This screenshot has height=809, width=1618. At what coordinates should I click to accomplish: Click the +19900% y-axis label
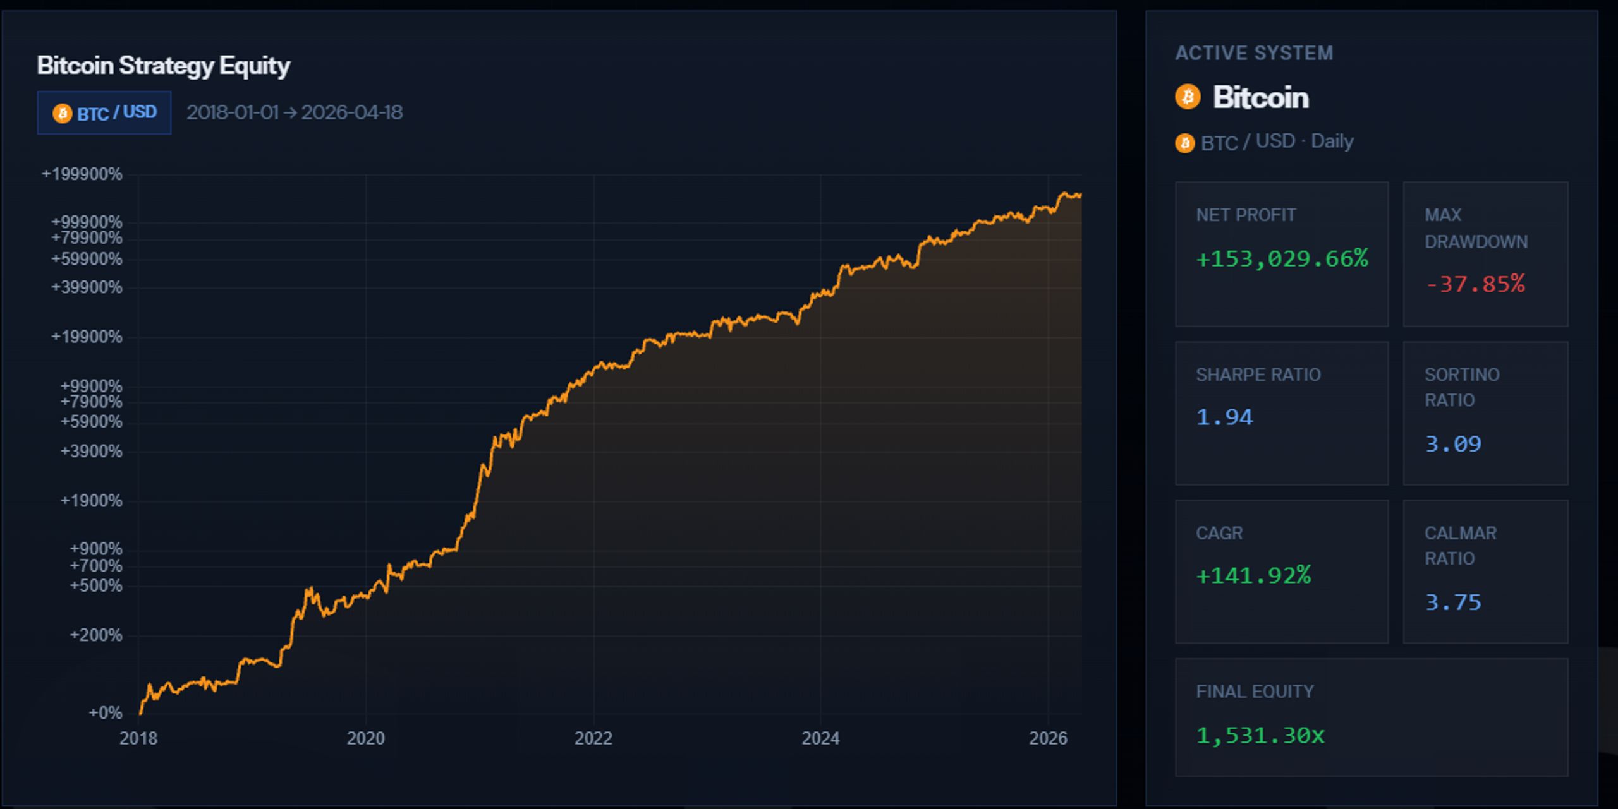pyautogui.click(x=87, y=337)
